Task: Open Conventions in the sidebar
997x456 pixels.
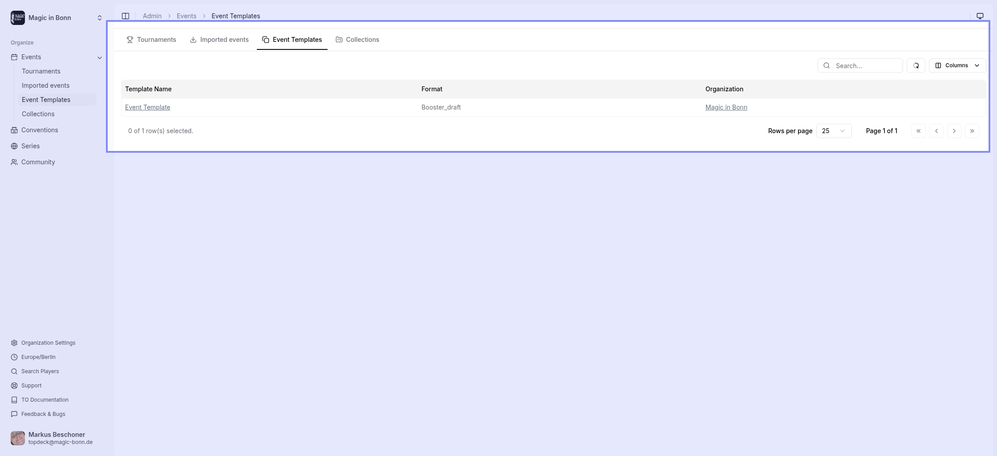Action: point(39,130)
